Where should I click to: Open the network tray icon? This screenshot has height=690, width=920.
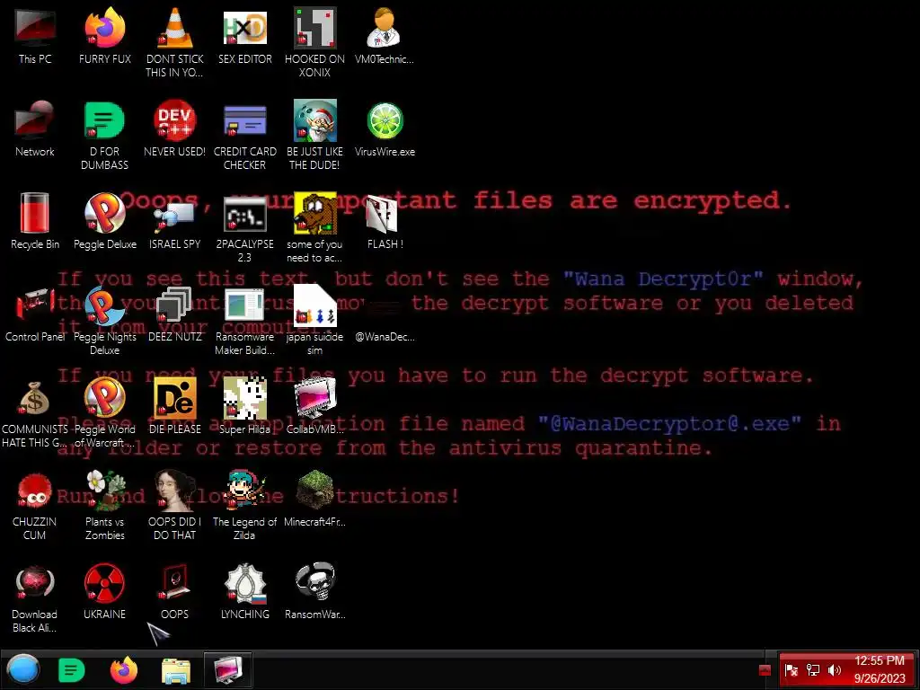812,670
